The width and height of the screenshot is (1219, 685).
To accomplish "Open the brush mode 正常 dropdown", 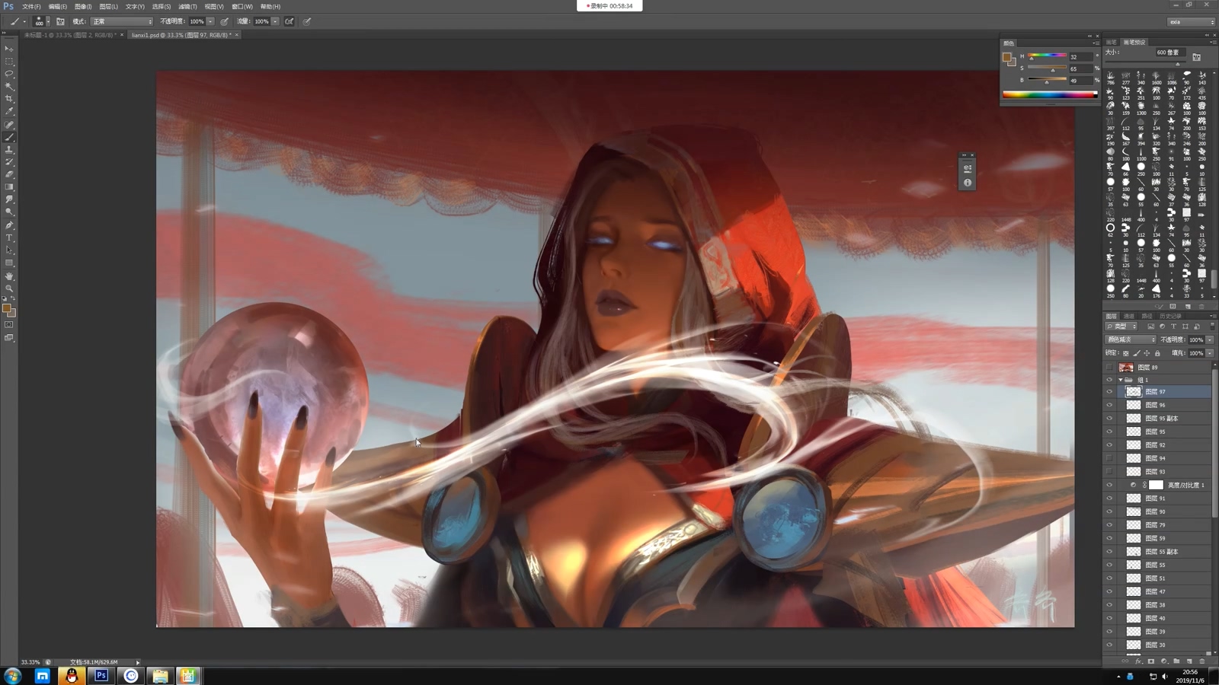I will pyautogui.click(x=122, y=21).
